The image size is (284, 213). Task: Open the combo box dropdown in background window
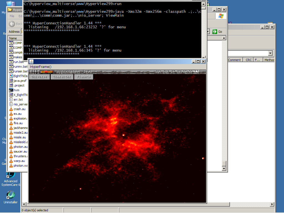270,53
